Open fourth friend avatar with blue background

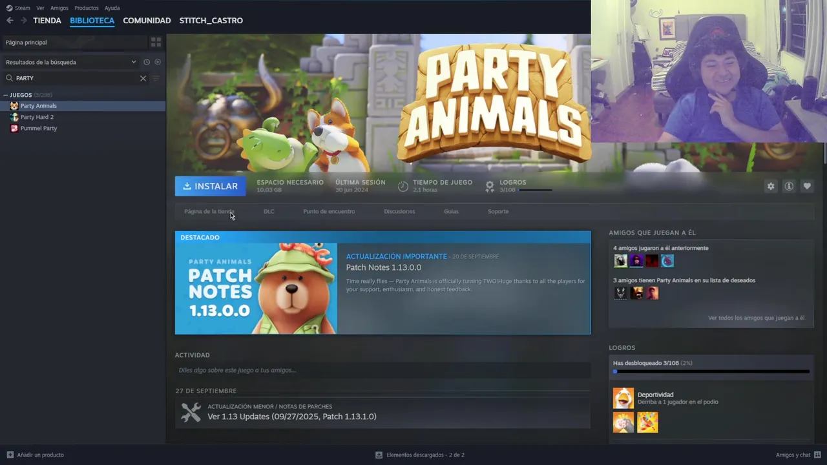tap(667, 261)
